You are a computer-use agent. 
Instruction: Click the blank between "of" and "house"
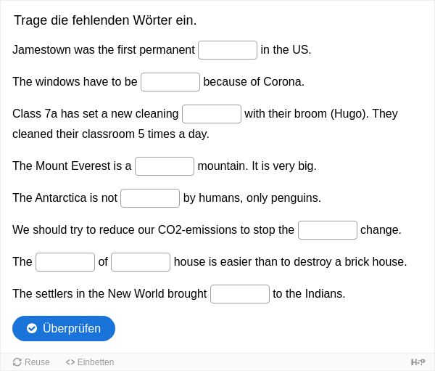click(x=141, y=262)
